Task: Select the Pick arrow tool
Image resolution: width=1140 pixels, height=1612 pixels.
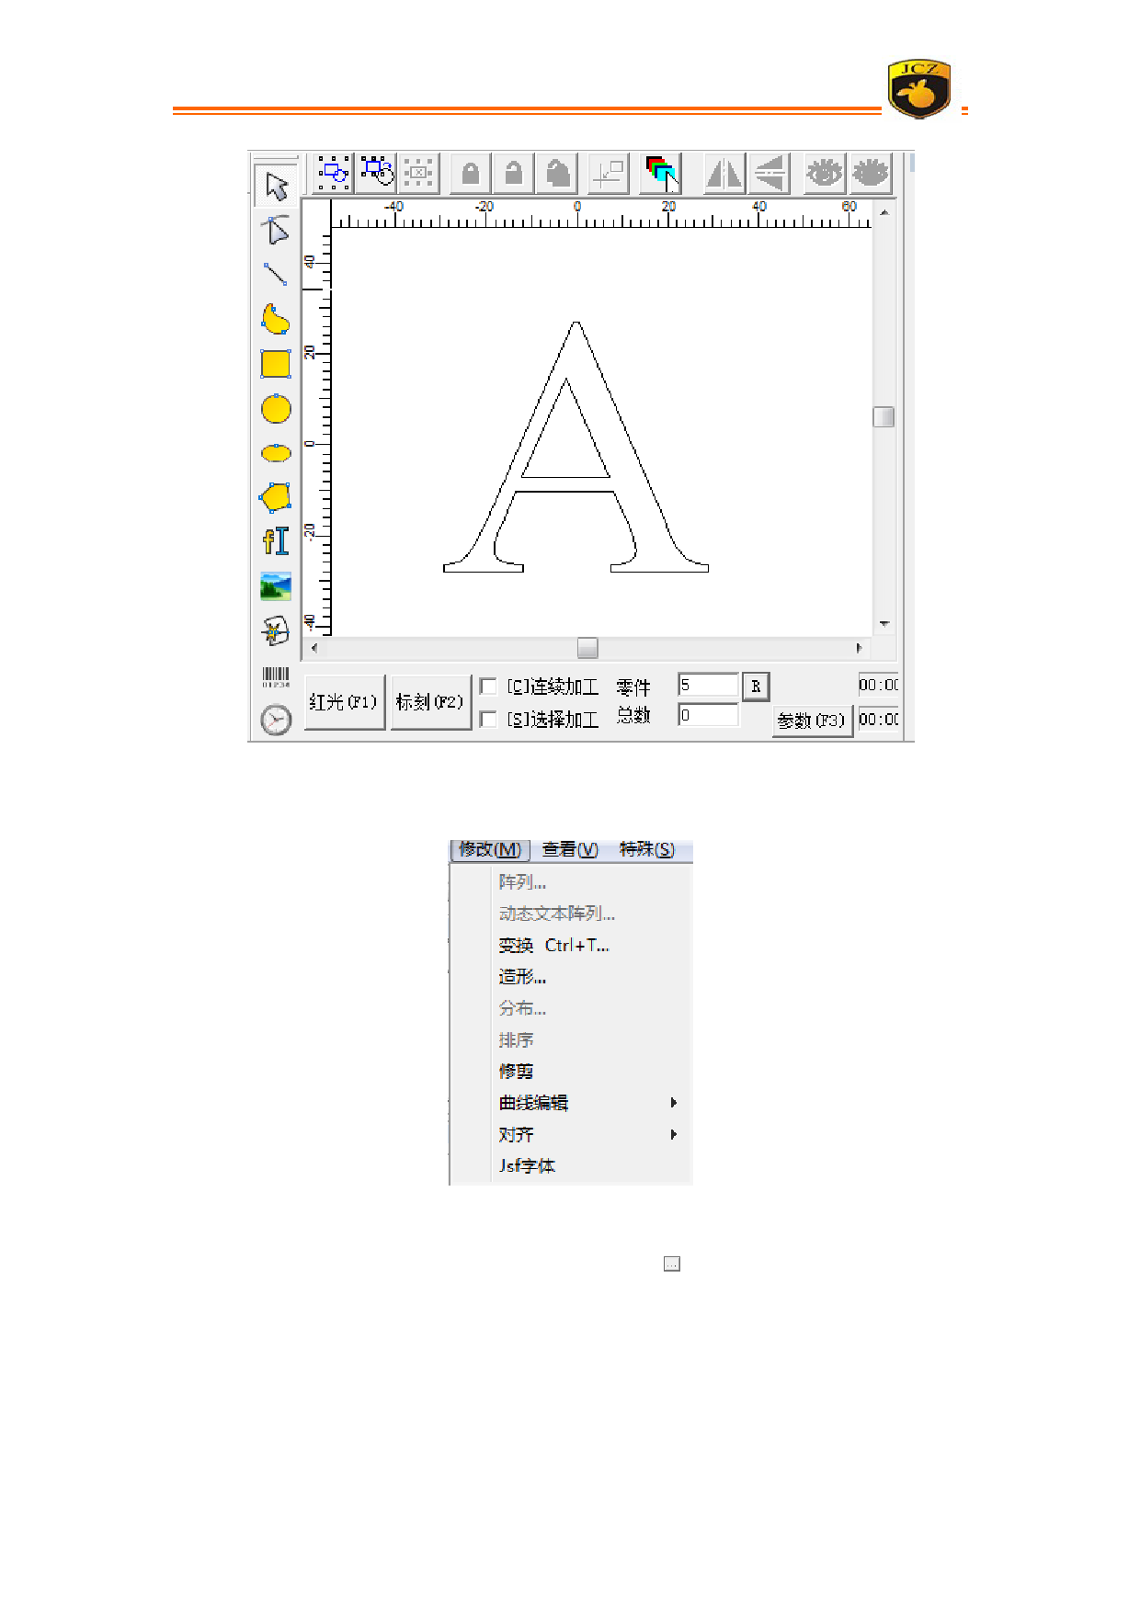Action: point(276,187)
